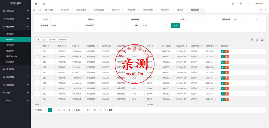
Task: Click the 发布时间 date input field
Action: coord(109,25)
